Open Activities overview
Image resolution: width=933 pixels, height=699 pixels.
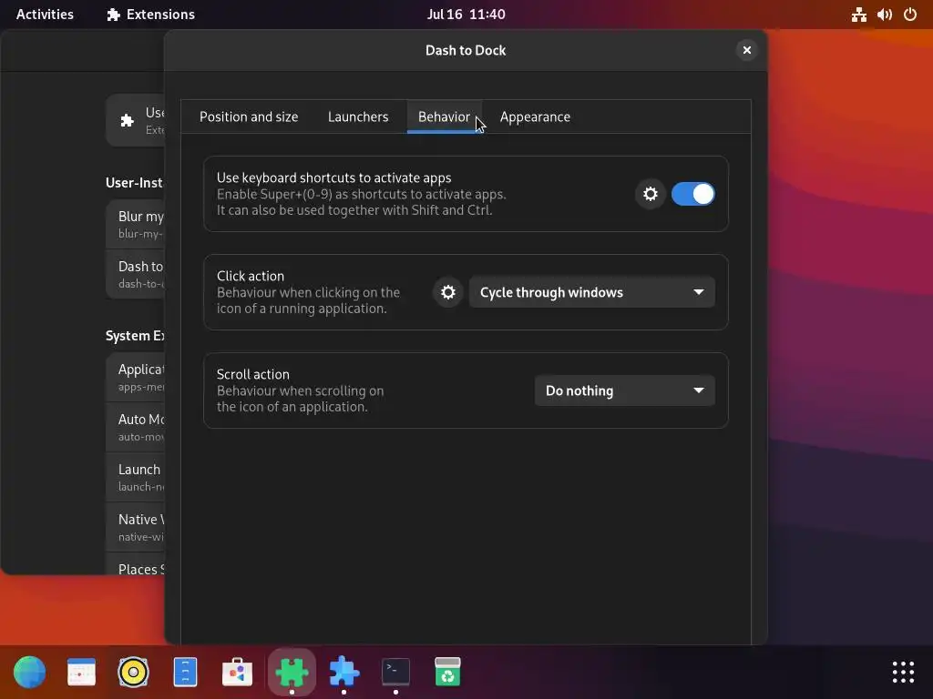(45, 15)
